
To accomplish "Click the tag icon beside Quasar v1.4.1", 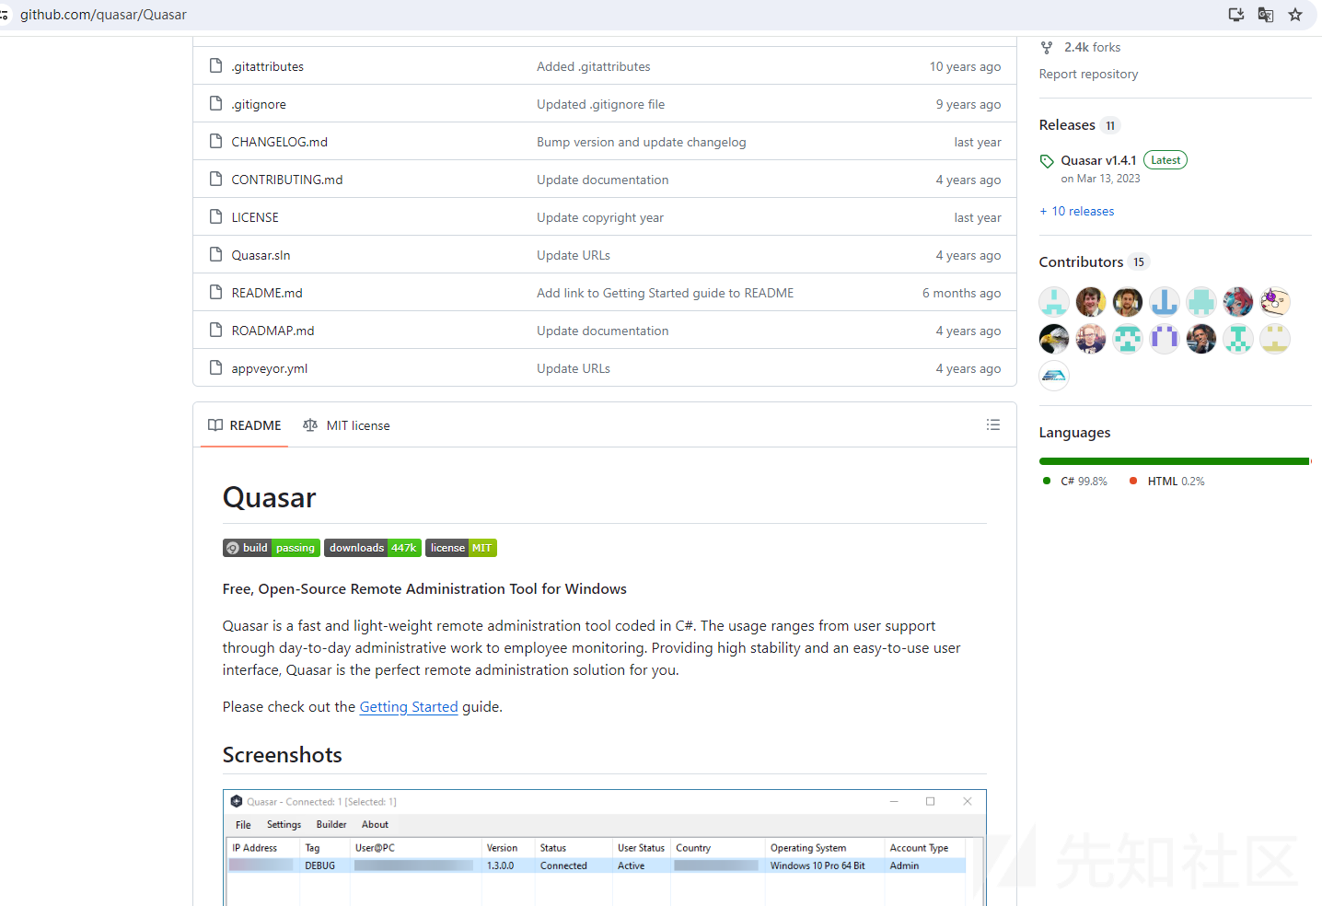I will pyautogui.click(x=1047, y=161).
